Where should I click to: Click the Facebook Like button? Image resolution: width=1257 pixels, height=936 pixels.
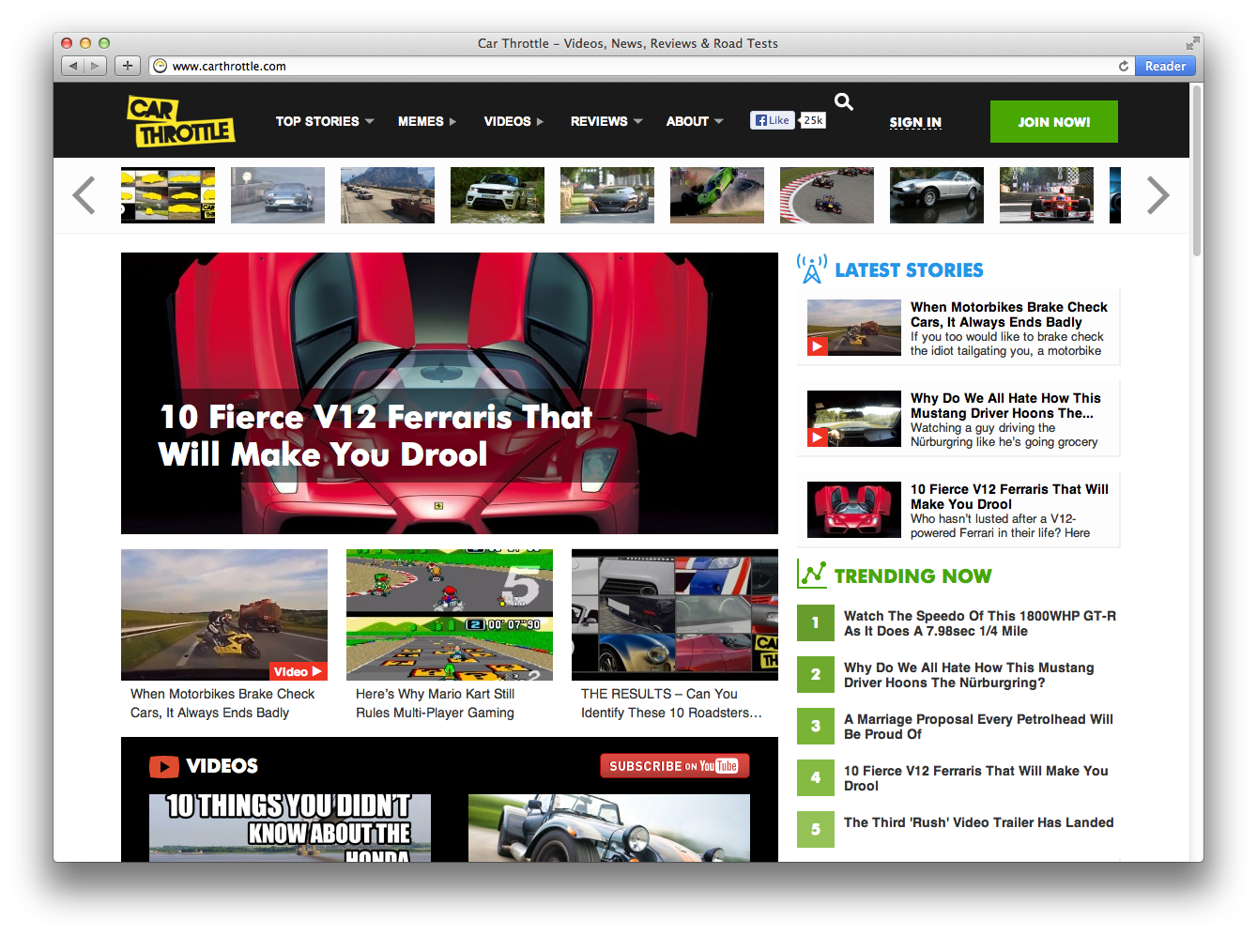[x=772, y=120]
